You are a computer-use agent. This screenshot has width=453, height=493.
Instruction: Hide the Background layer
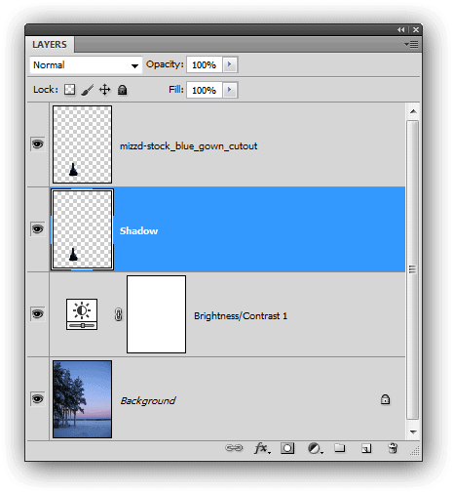(37, 399)
